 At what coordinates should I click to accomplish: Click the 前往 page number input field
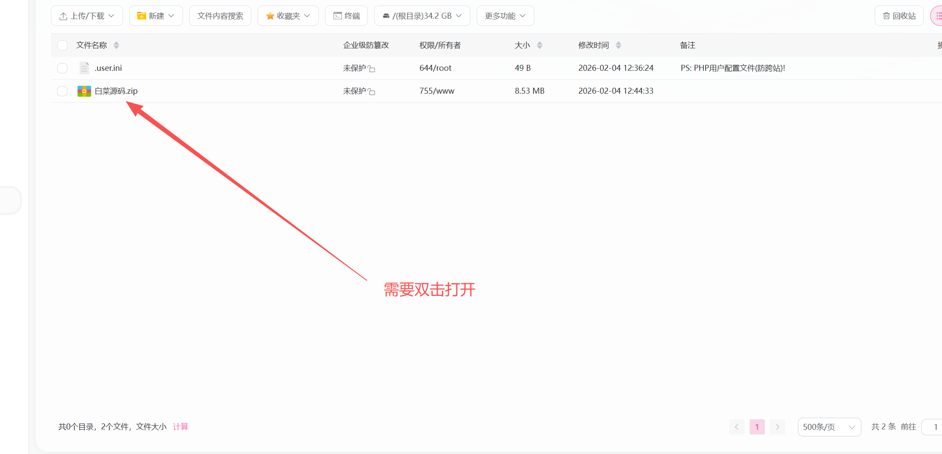tap(933, 427)
